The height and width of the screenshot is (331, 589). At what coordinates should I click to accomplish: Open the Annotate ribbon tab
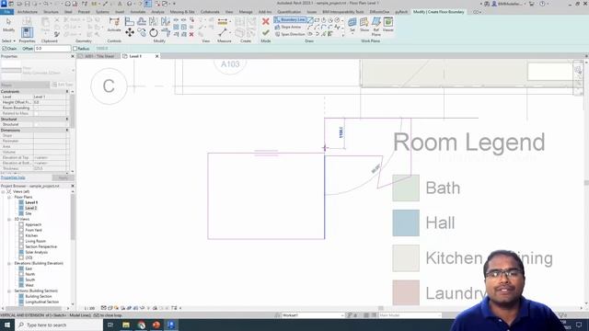pyautogui.click(x=137, y=12)
